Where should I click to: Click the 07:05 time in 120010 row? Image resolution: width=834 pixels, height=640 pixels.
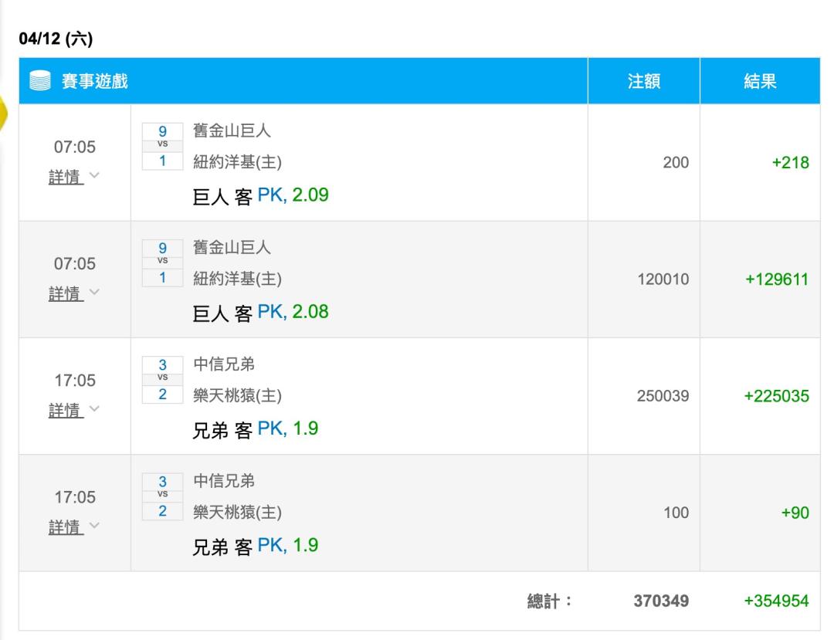pyautogui.click(x=75, y=264)
